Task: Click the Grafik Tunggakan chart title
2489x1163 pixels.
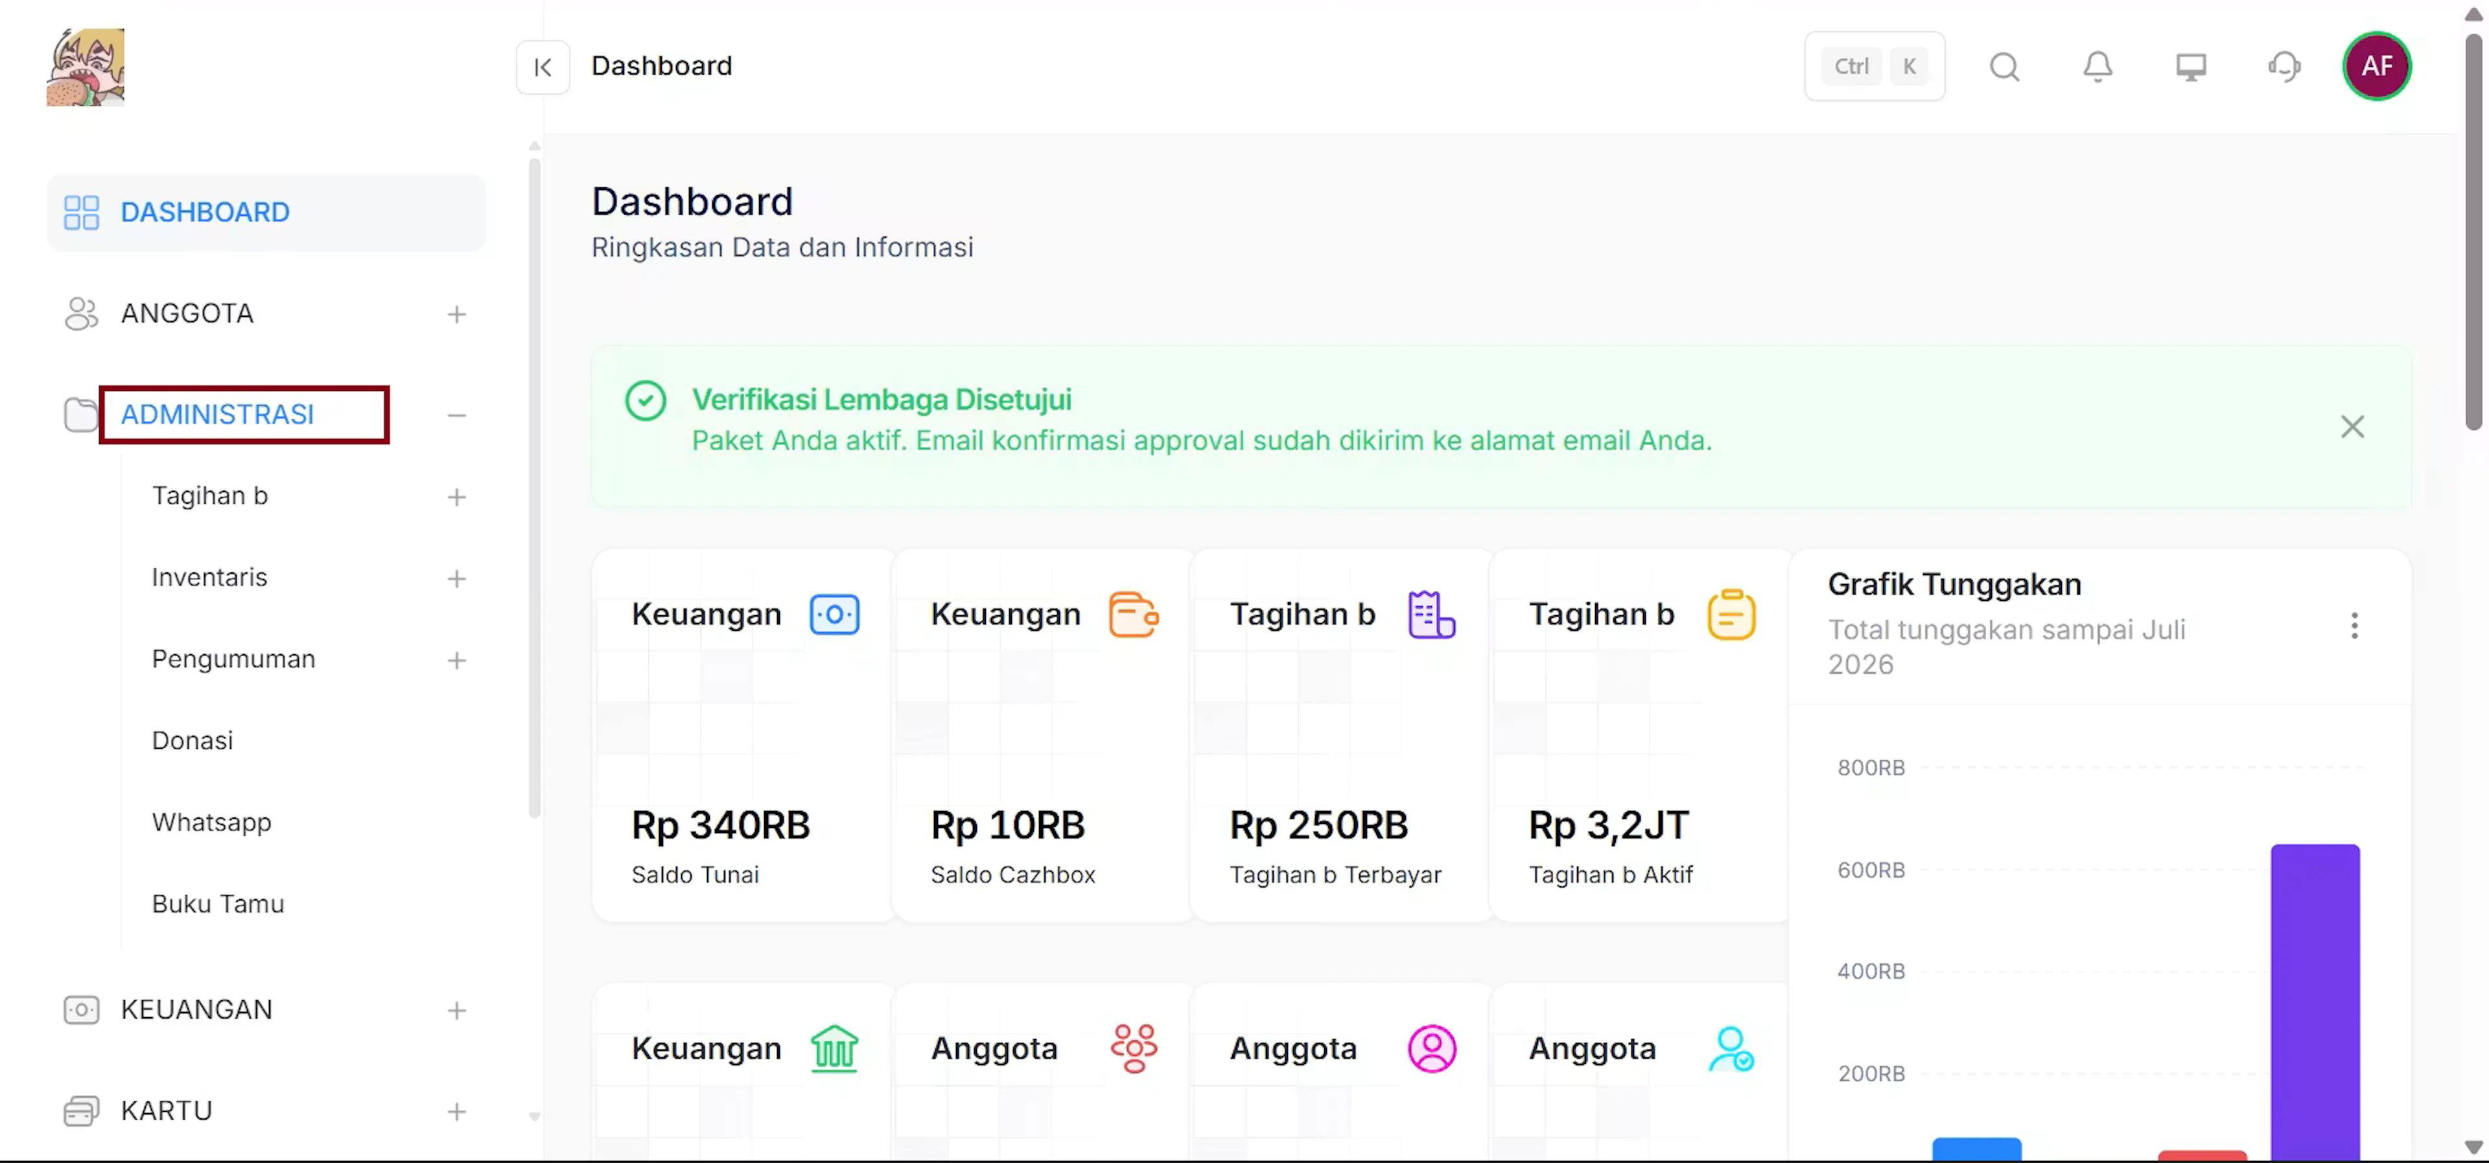Action: 1955,585
